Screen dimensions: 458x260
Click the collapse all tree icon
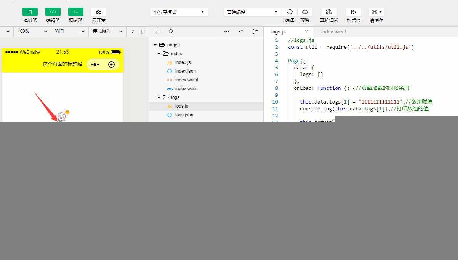(x=241, y=32)
